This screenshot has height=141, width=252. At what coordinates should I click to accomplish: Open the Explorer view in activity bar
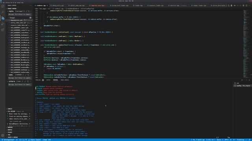pos(3,6)
